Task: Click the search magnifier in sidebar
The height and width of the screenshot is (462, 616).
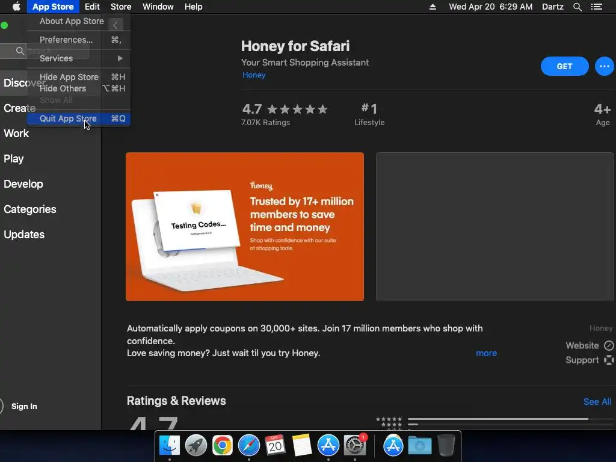Action: tap(20, 51)
